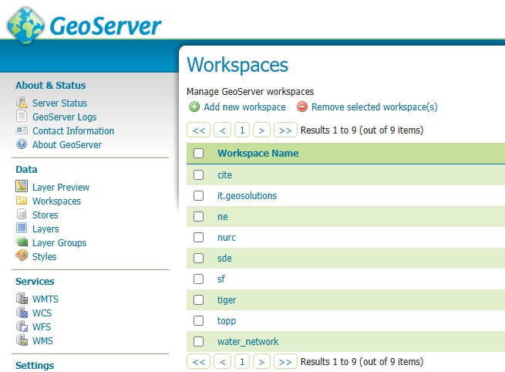The height and width of the screenshot is (372, 505).
Task: Go to last page in top pager
Action: pos(285,130)
